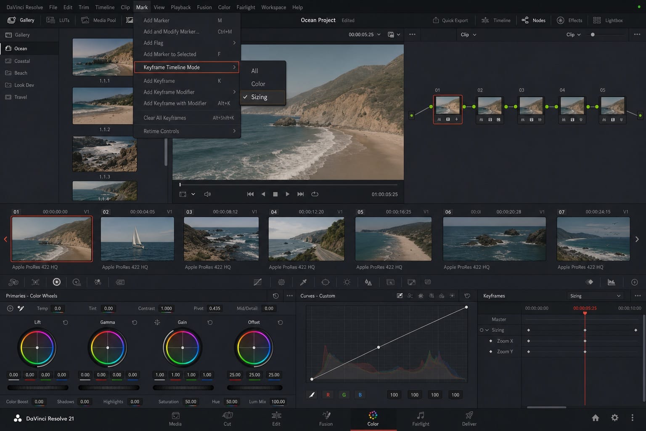Open the Keyframes Sizing dropdown
This screenshot has height=431, width=646.
pos(595,296)
